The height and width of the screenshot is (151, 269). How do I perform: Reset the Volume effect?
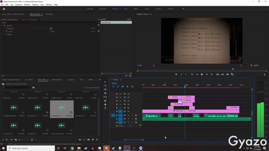tap(98, 25)
